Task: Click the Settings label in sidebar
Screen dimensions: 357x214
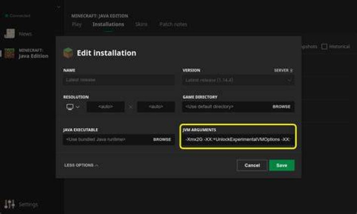Action: [x=28, y=205]
